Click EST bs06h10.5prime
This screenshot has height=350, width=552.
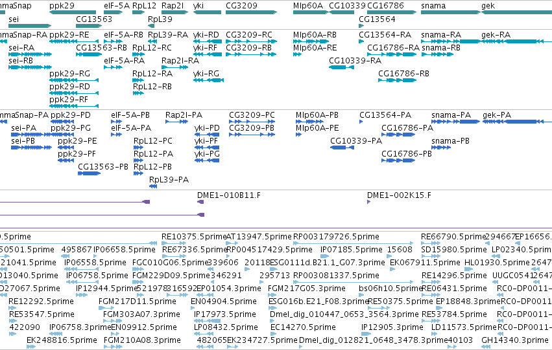(390, 288)
